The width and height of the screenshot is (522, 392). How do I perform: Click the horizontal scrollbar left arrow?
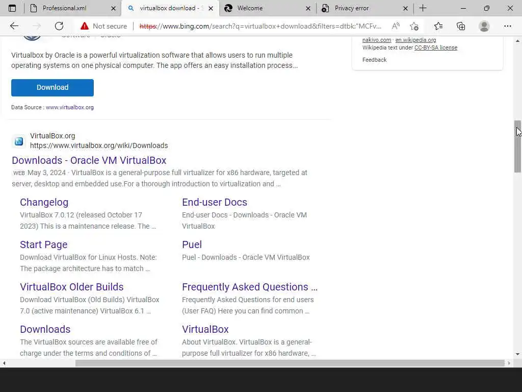pyautogui.click(x=4, y=363)
